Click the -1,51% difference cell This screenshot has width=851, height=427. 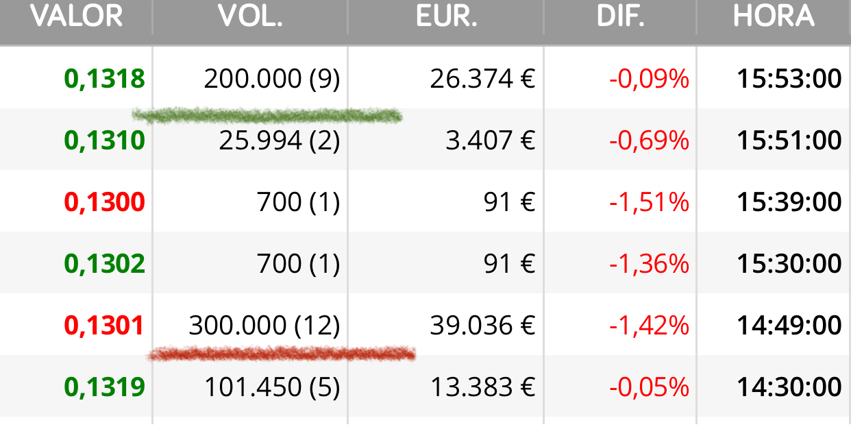click(649, 202)
